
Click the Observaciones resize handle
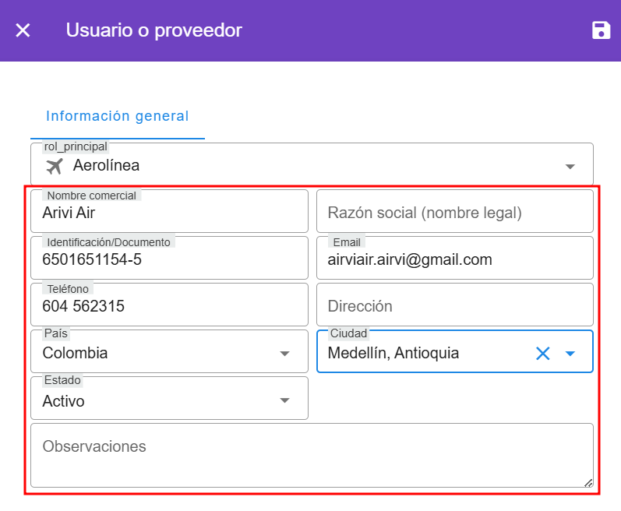tap(588, 483)
